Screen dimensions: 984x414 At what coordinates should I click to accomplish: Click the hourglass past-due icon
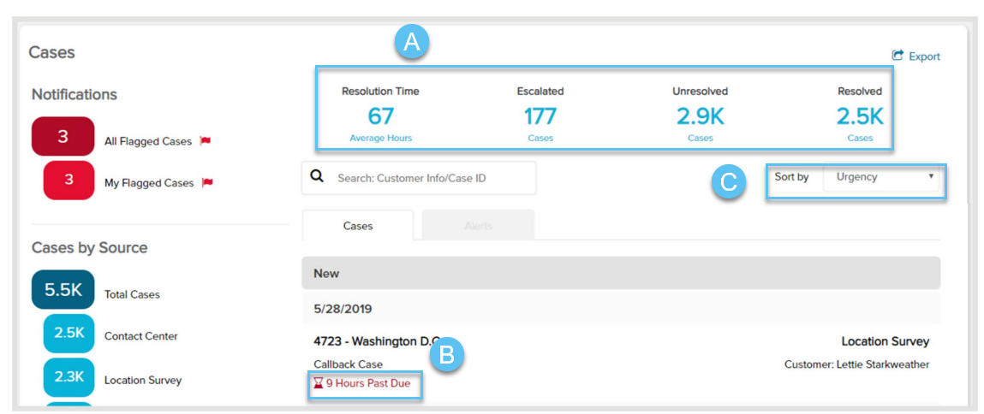(x=319, y=383)
